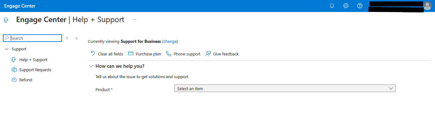Viewport: 435px width, 127px height.
Task: Clear the sidebar search with X icon
Action: (67, 38)
